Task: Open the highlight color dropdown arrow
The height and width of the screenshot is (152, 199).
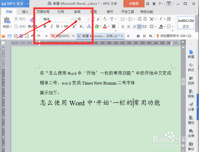Action: click(101, 26)
